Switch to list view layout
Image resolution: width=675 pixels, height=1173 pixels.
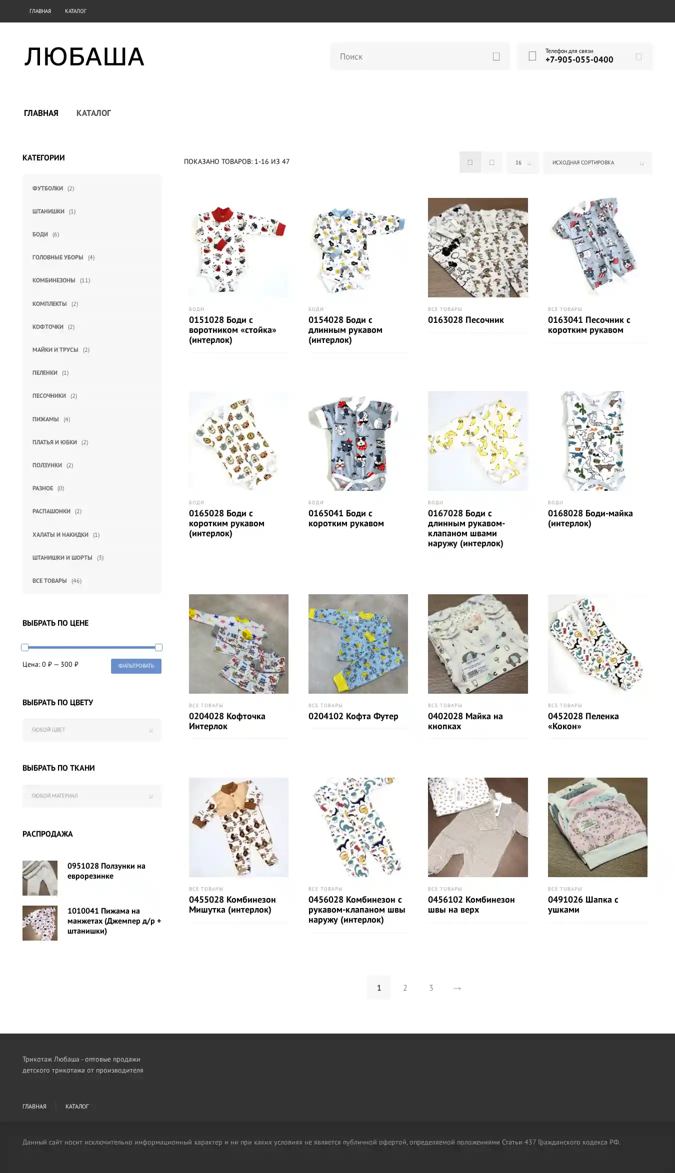(492, 162)
